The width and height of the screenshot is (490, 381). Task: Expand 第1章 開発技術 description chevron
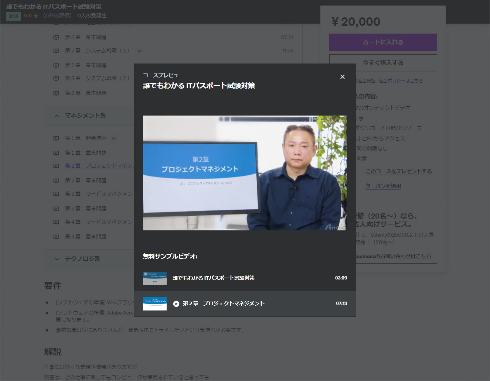click(114, 138)
